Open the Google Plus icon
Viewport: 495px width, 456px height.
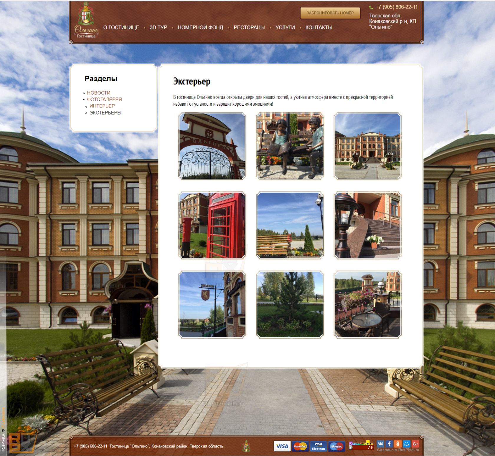415,444
